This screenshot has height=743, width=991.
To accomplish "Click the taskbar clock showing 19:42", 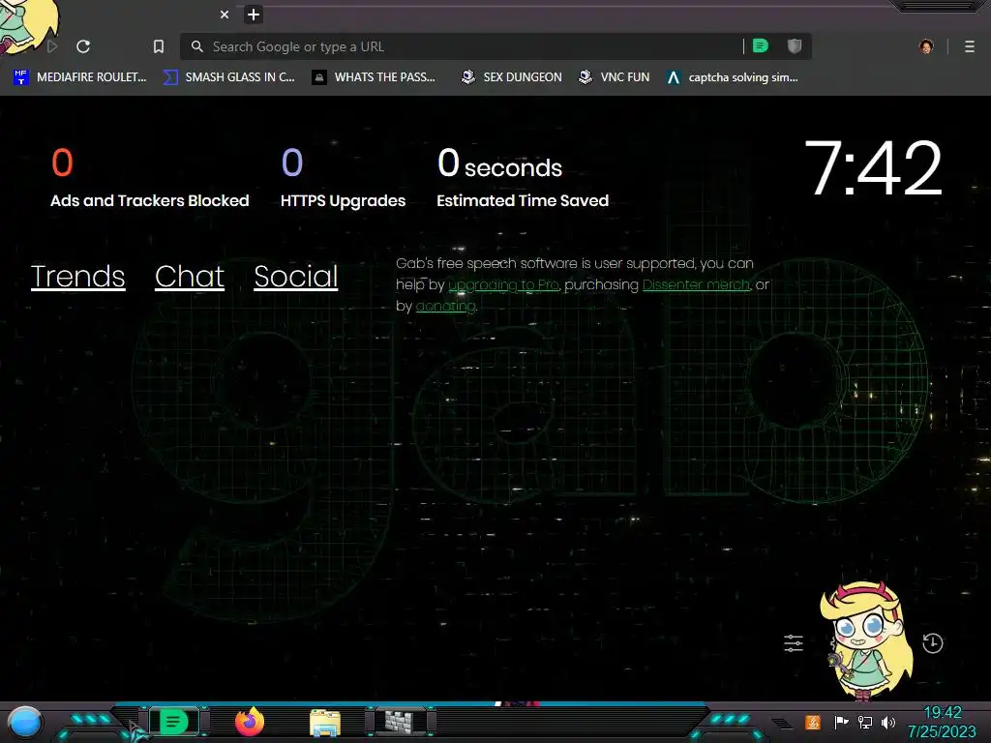I will [943, 722].
